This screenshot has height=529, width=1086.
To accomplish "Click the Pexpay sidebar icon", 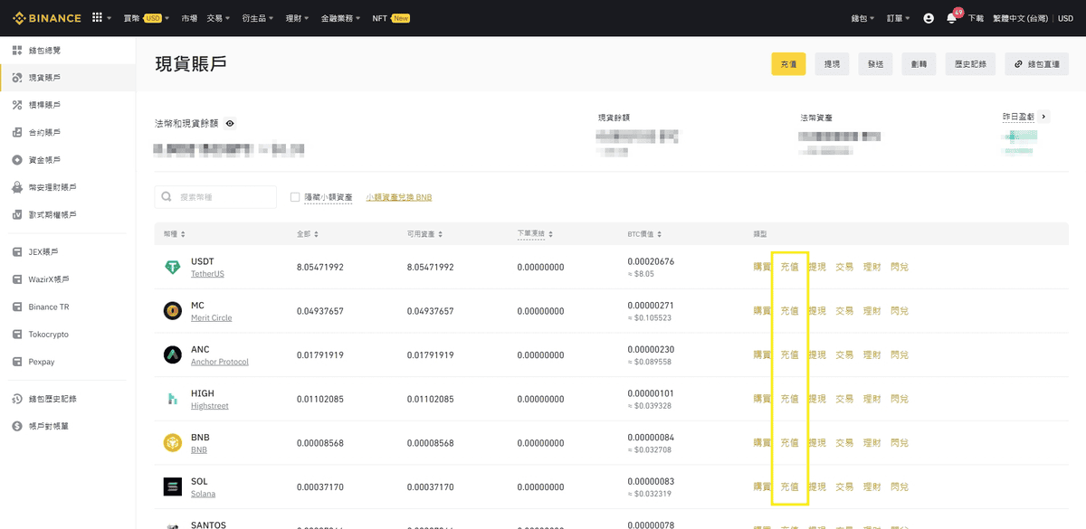I will [17, 362].
